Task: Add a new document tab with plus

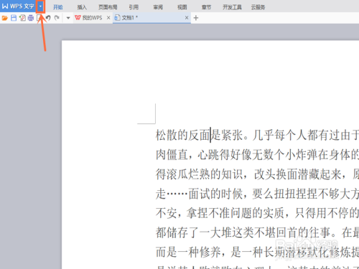Action: (x=196, y=18)
